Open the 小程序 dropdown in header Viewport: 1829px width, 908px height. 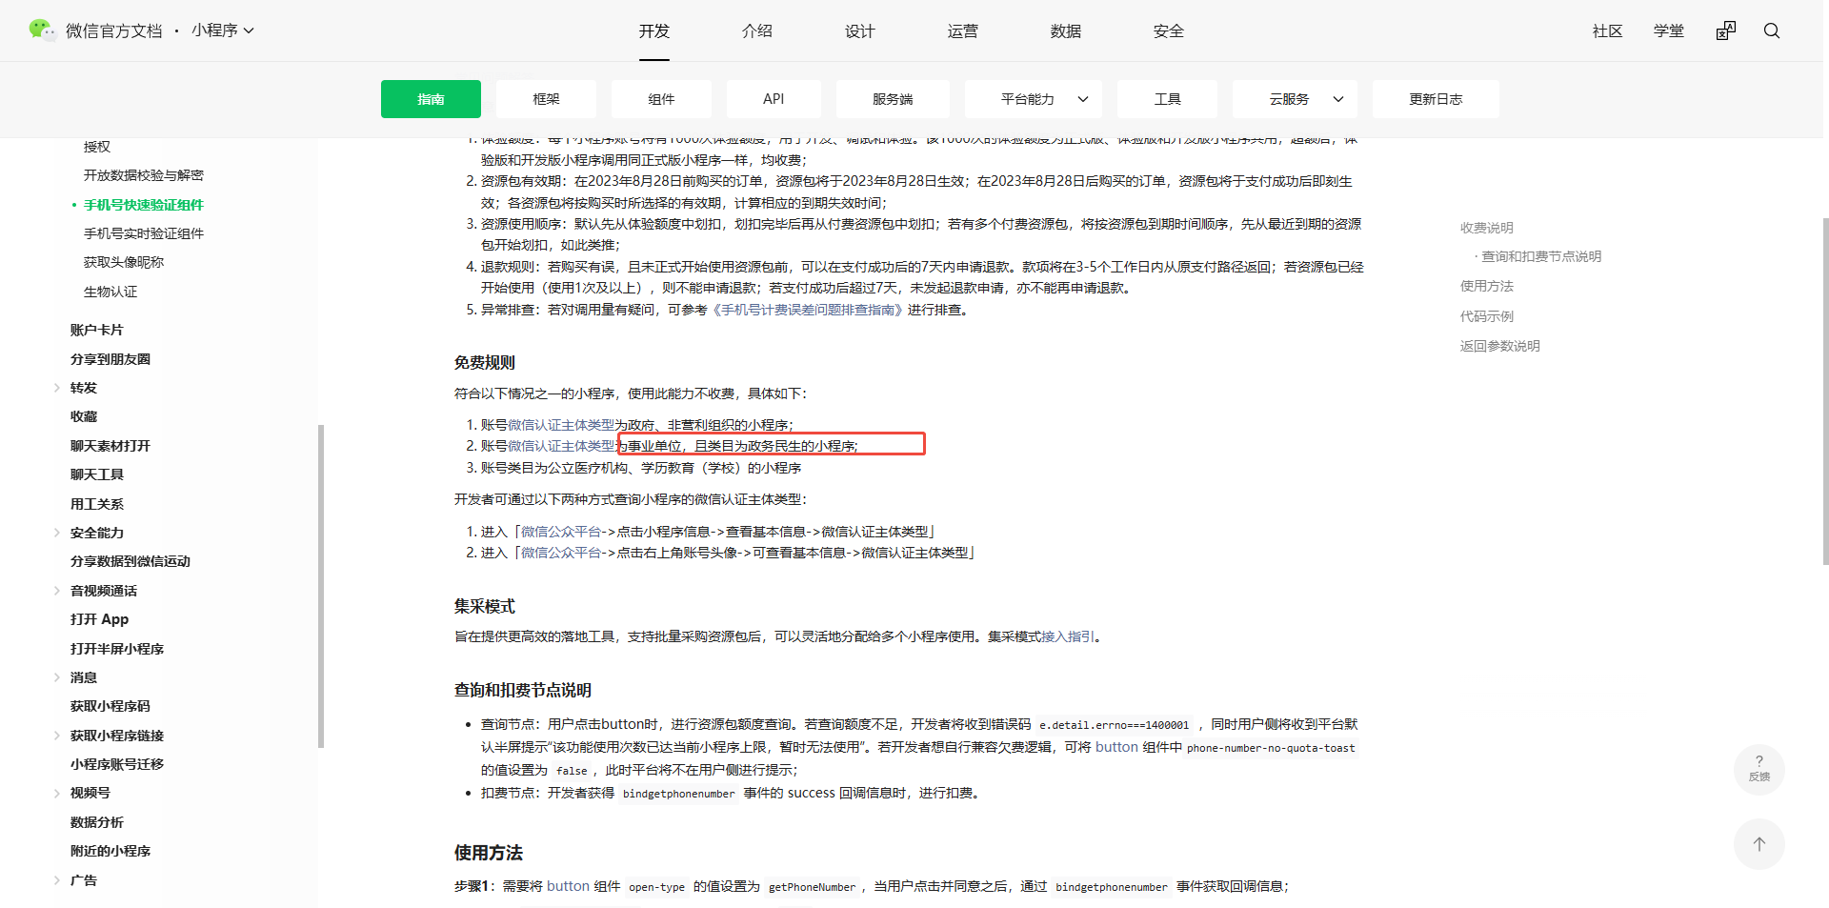coord(223,30)
